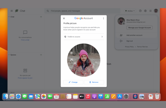Viewport: 166px width, 108px height.
Task: Open Apple TV from the Dock
Action: (x=82, y=97)
